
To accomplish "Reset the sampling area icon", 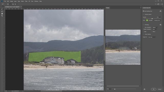I will pos(161,11).
